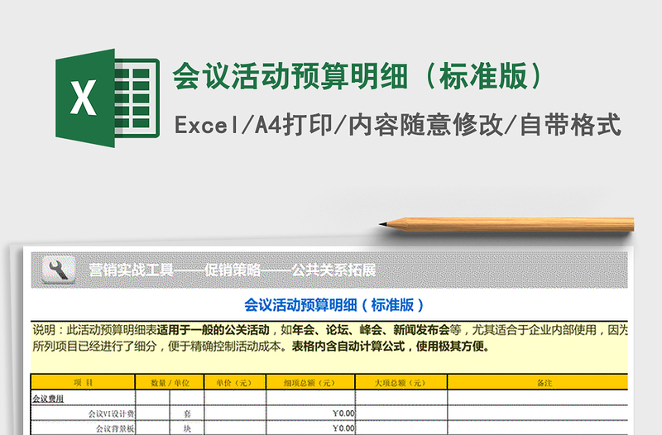Select the 项目 column header
The image size is (662, 435).
click(x=84, y=383)
